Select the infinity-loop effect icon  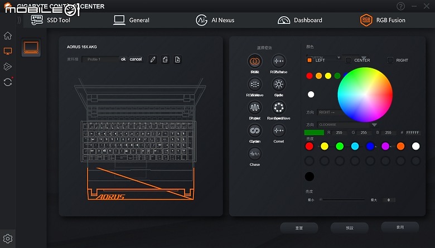[255, 131]
